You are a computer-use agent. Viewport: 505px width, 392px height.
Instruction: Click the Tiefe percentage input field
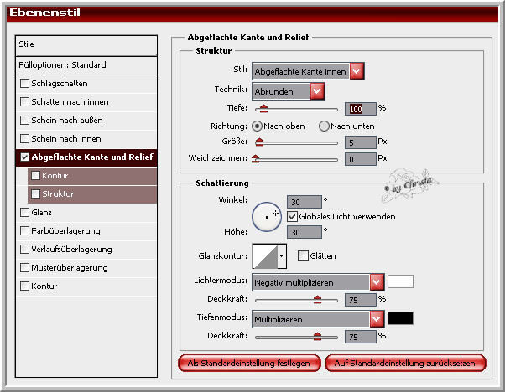point(361,109)
